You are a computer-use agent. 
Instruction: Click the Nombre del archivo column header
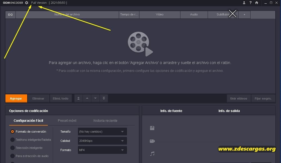(x=67, y=14)
